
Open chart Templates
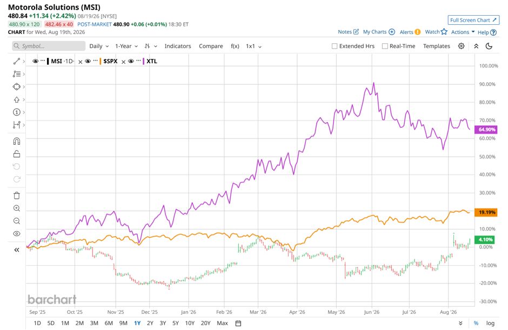(437, 46)
